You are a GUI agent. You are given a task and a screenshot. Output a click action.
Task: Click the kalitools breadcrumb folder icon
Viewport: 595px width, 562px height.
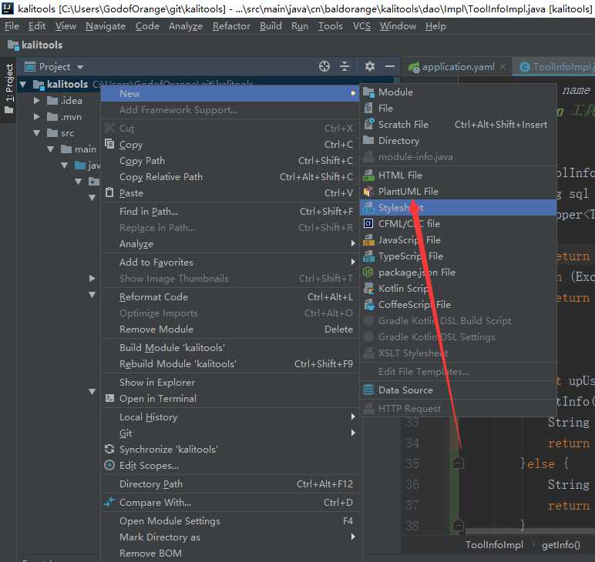point(13,45)
